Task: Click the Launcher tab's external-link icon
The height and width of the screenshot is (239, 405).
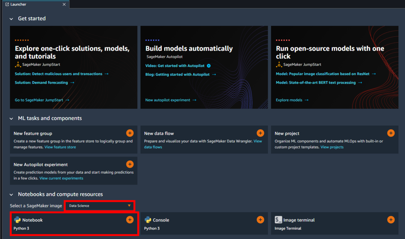Action: point(7,4)
